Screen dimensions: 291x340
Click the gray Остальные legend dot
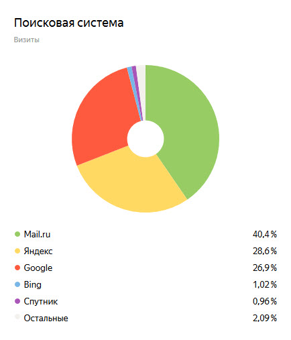click(17, 317)
